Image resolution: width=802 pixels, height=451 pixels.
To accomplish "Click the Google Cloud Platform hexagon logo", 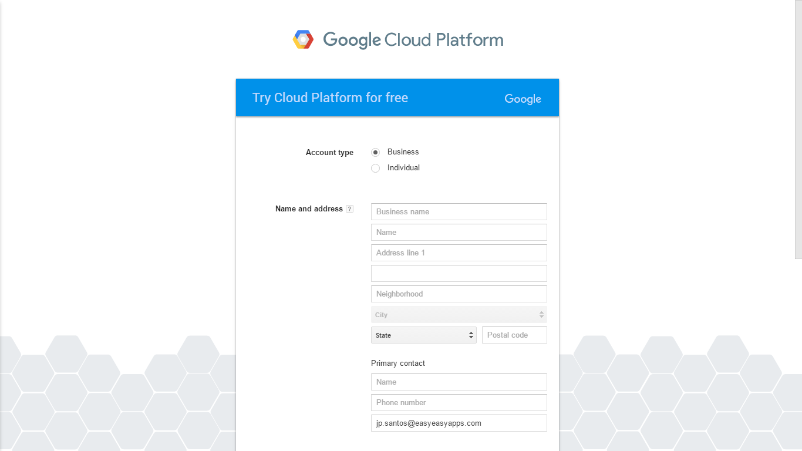I will [303, 39].
